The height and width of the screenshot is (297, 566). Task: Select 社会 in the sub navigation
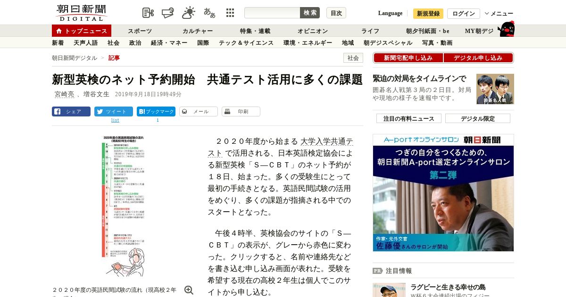coord(114,43)
